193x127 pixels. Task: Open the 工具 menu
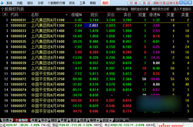click(82, 3)
